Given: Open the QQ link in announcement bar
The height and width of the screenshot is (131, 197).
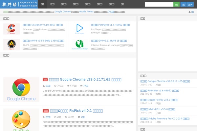Looking at the screenshot, I should pyautogui.click(x=111, y=12).
